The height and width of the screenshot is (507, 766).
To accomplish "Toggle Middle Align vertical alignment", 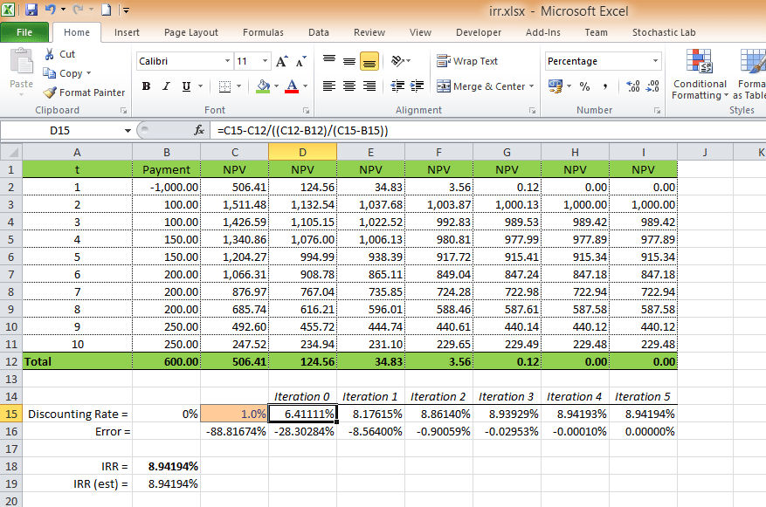I will coord(348,61).
